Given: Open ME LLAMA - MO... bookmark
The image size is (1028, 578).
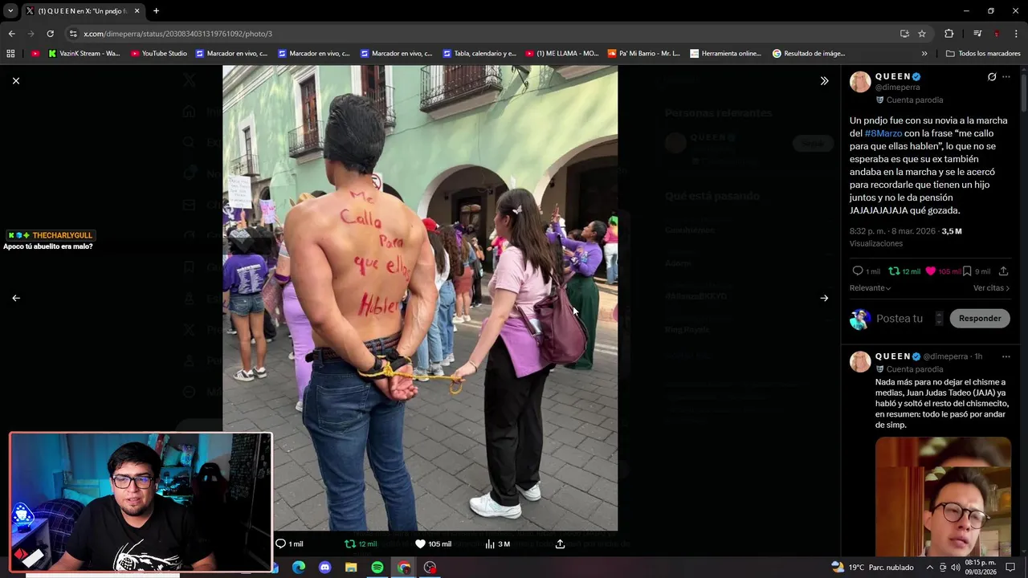Looking at the screenshot, I should 562,54.
